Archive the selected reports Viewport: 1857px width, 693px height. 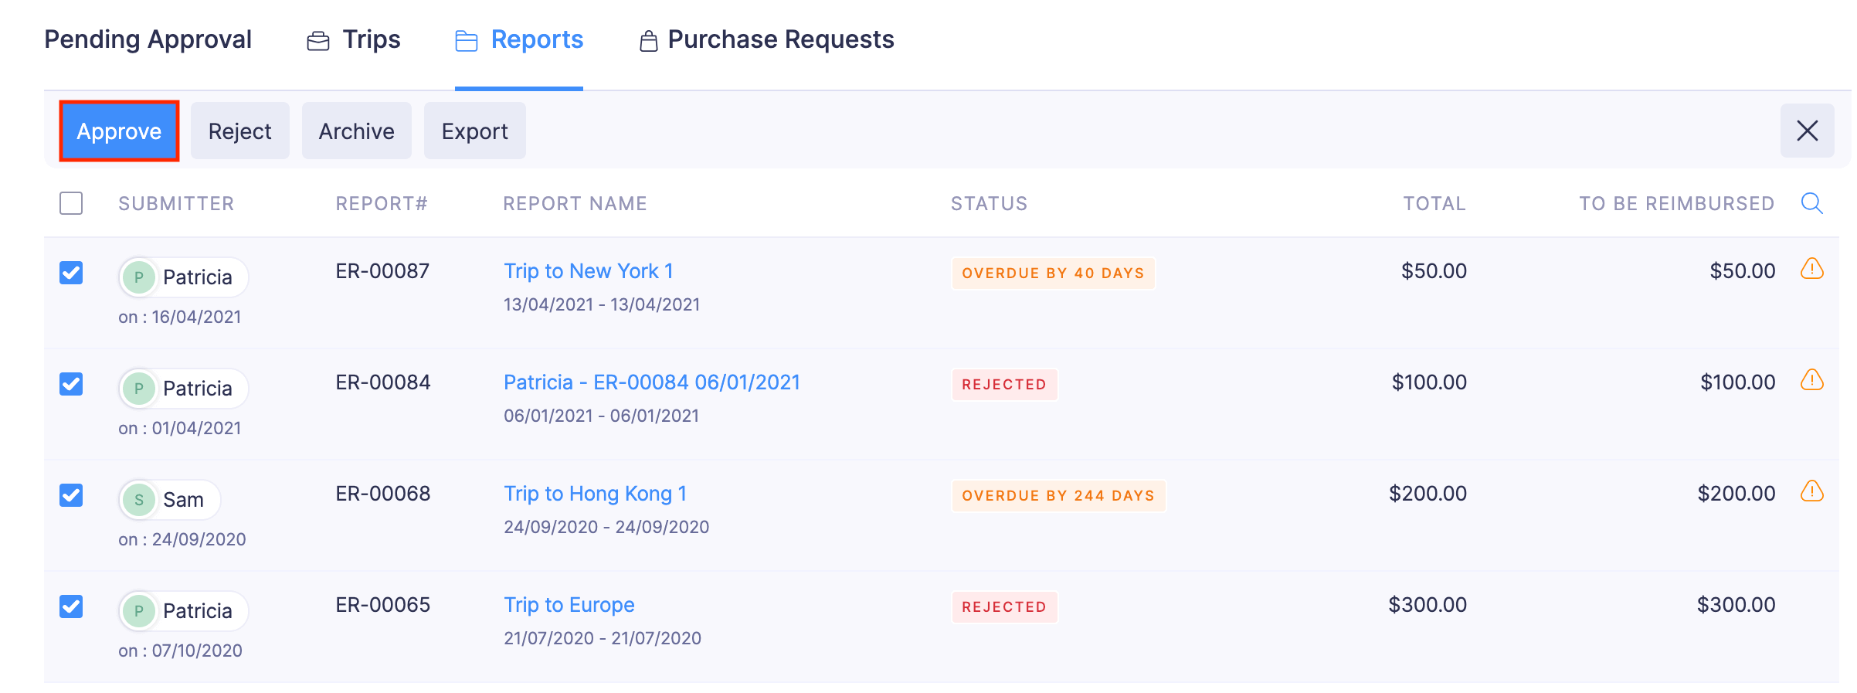tap(356, 131)
